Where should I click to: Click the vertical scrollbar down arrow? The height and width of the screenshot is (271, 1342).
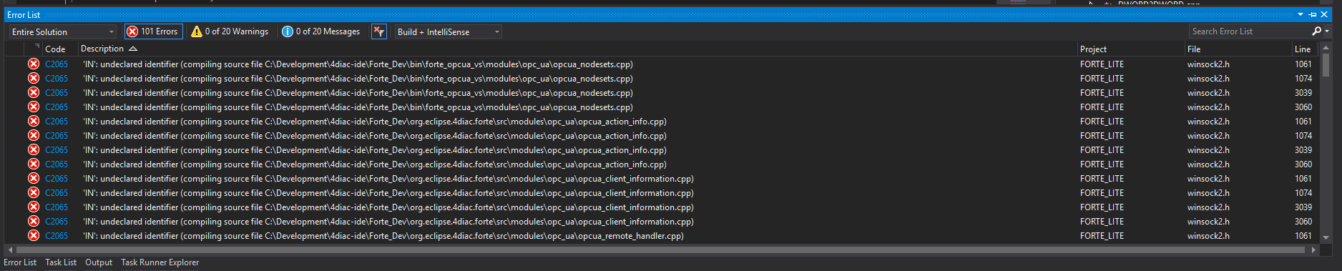pyautogui.click(x=1326, y=237)
